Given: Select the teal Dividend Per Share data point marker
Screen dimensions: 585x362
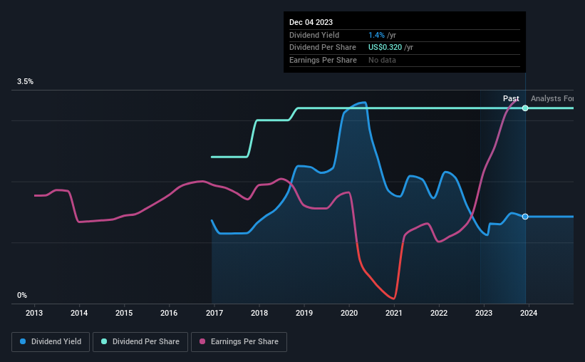Looking at the screenshot, I should pos(525,108).
